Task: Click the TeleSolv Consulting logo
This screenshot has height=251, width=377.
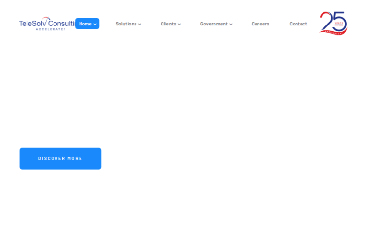Action: (x=46, y=24)
